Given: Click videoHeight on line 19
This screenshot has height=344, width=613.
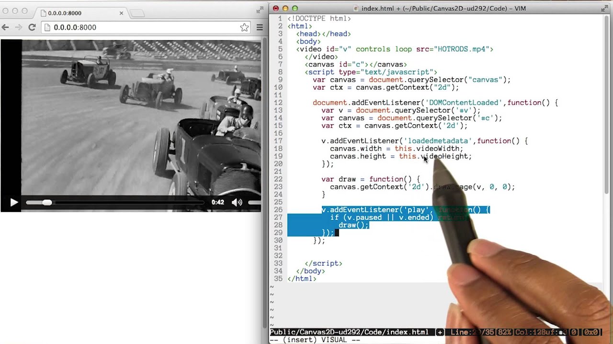Looking at the screenshot, I should (x=444, y=156).
